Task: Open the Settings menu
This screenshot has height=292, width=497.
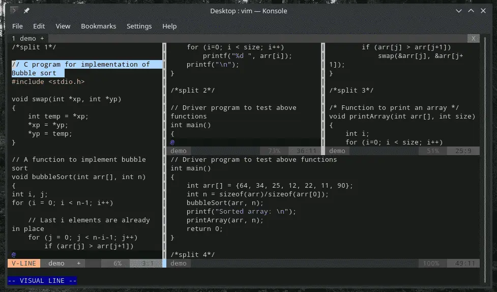Action: coord(139,26)
